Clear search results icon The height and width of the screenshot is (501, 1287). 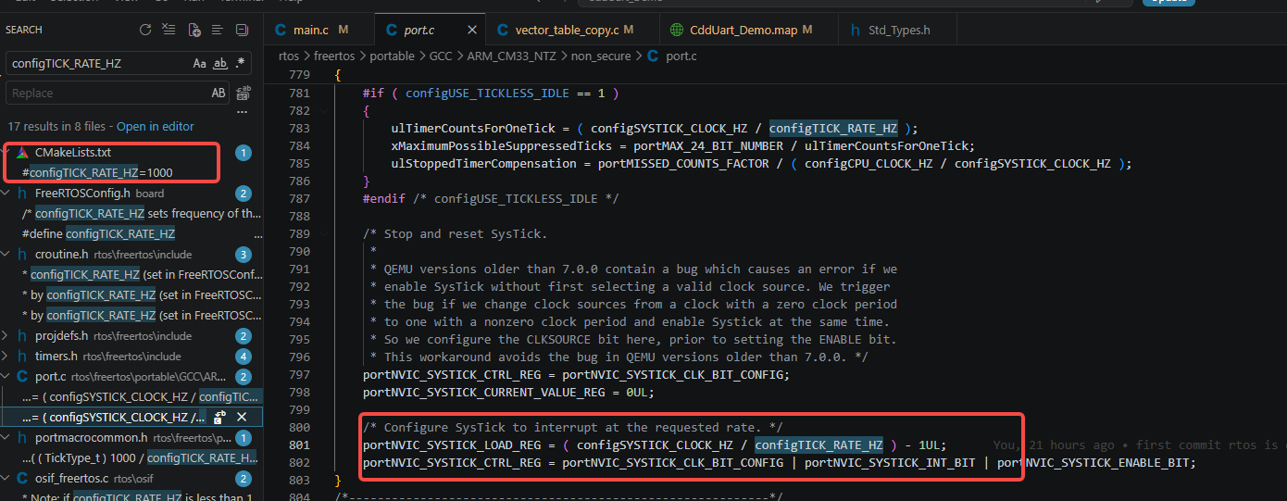[169, 30]
